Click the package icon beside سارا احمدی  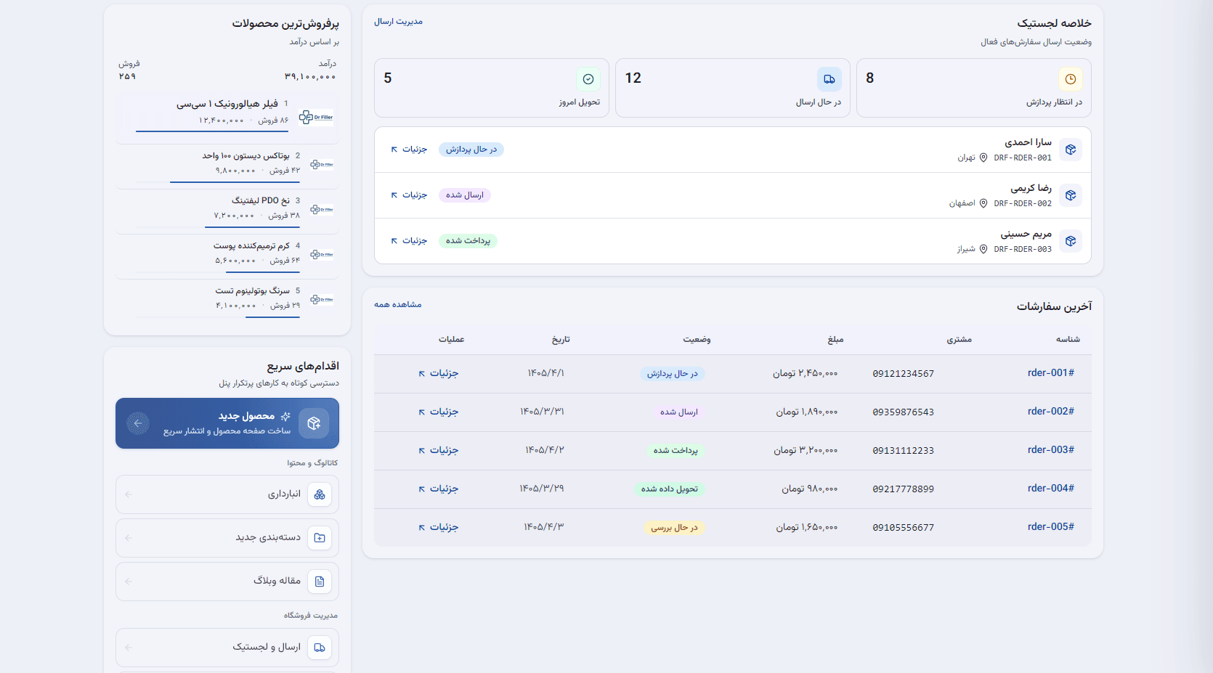(1071, 150)
